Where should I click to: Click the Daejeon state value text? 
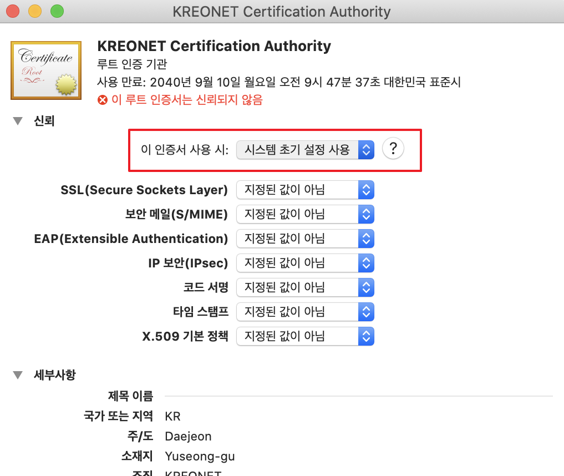tap(188, 437)
